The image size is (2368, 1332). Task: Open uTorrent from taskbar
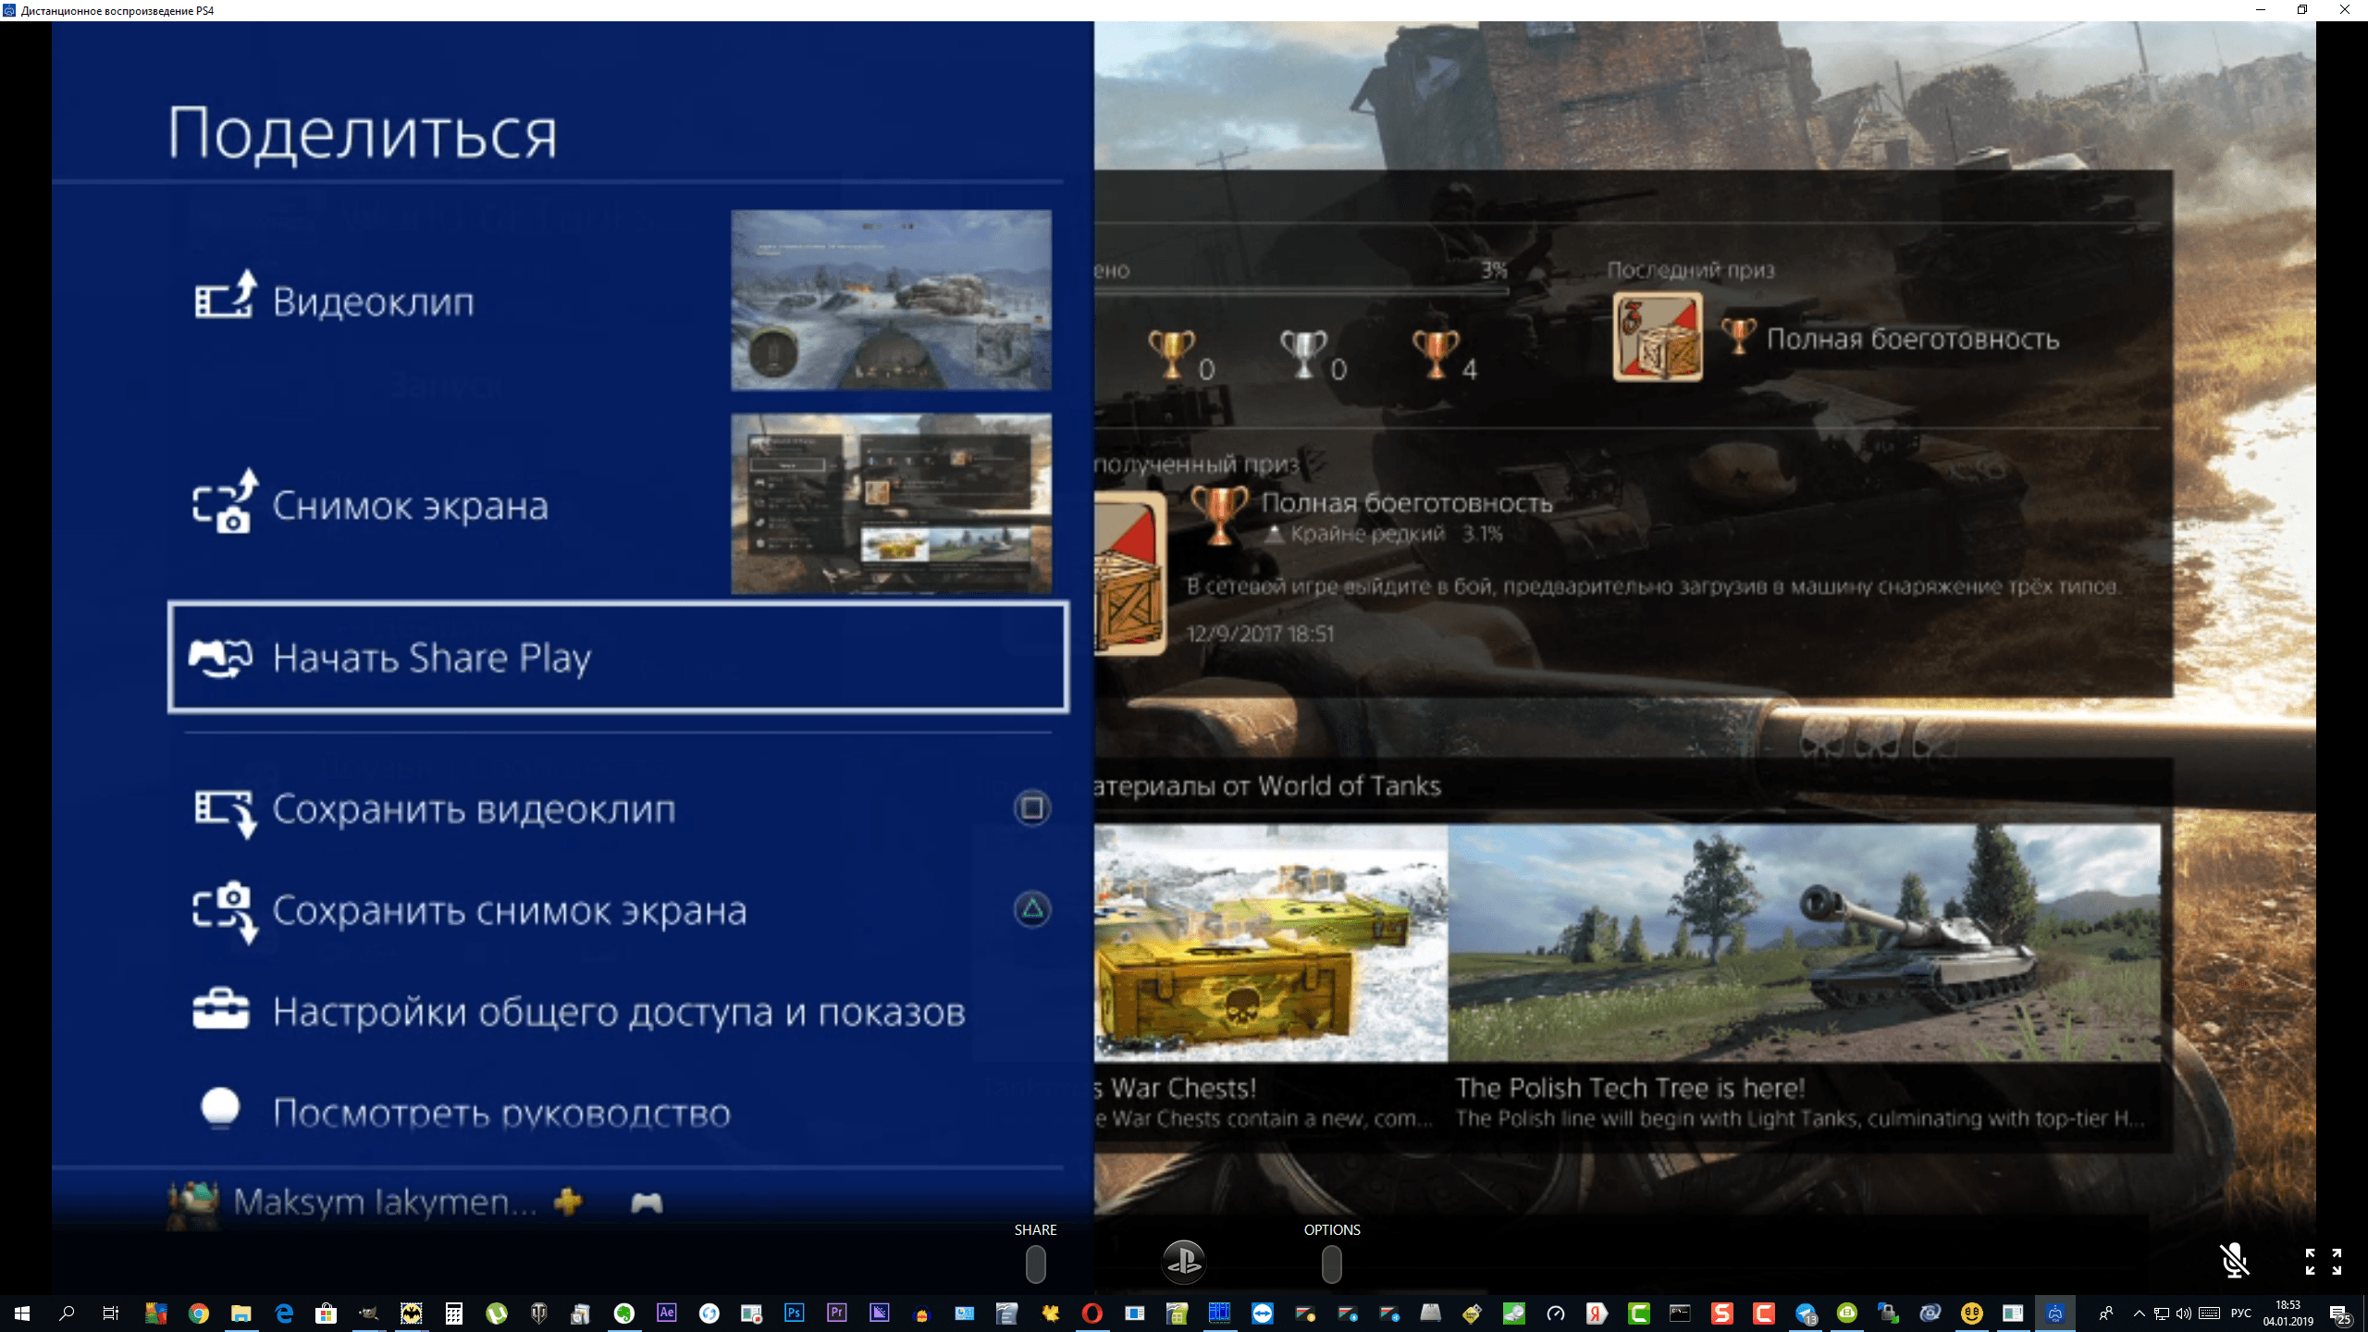[497, 1313]
